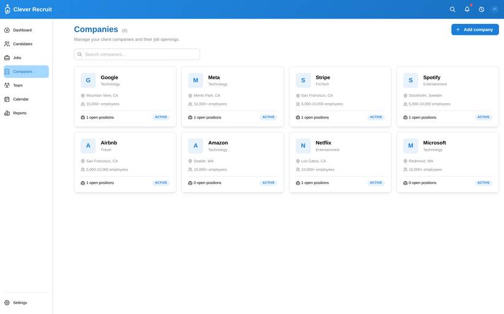Open Team page in sidebar

(x=26, y=85)
